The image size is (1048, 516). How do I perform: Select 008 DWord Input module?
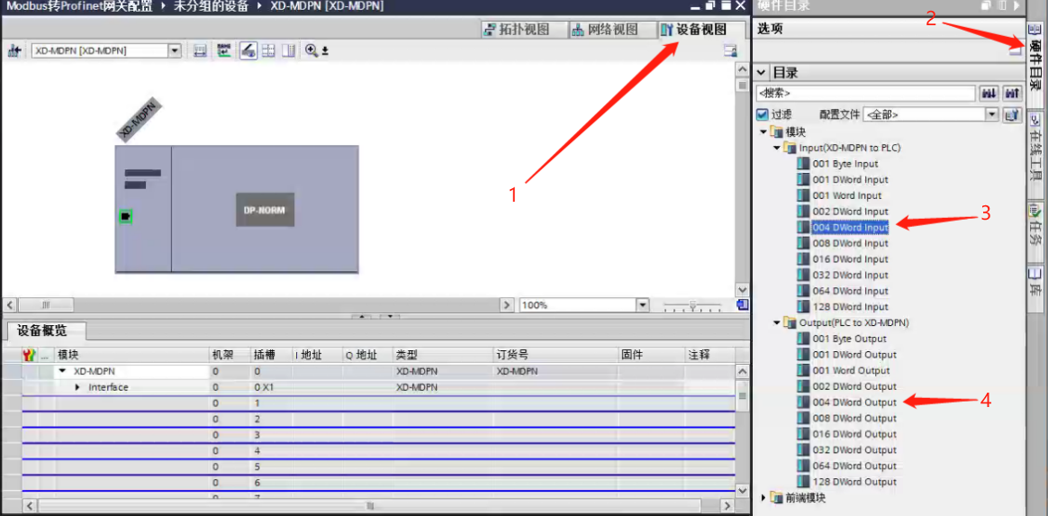[850, 243]
